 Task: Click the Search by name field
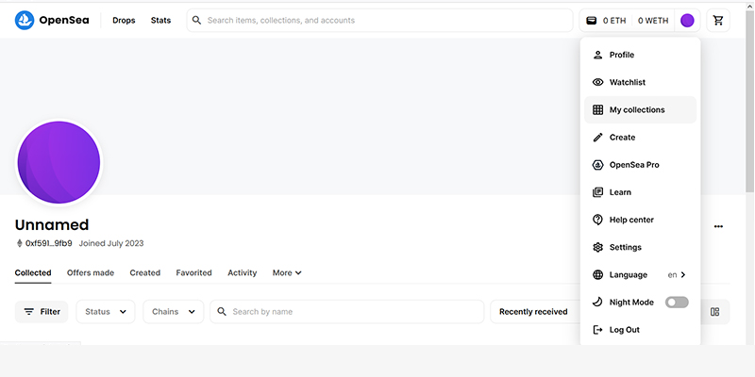click(346, 312)
